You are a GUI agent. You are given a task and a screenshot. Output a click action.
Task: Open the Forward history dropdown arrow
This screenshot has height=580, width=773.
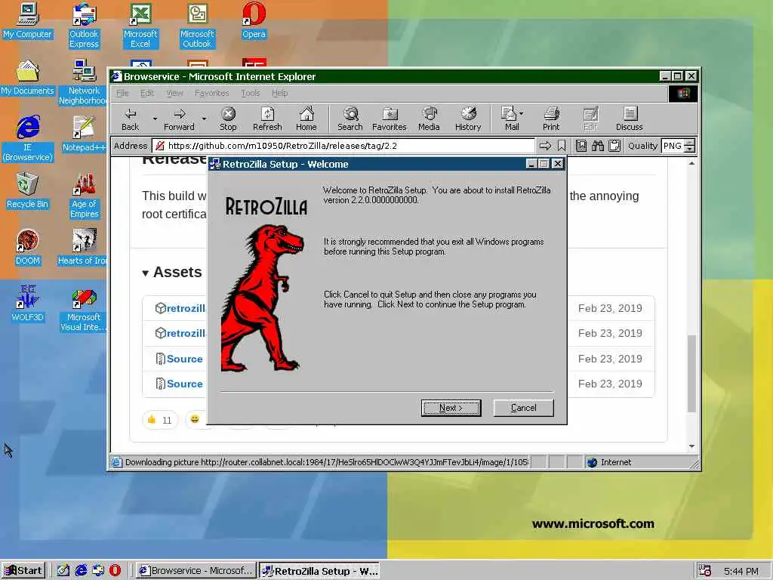coord(204,119)
